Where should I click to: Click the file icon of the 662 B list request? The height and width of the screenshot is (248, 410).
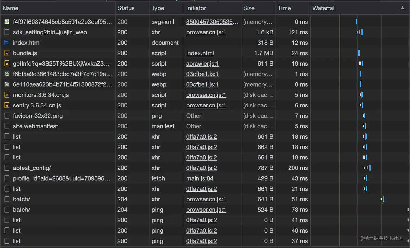click(7, 147)
